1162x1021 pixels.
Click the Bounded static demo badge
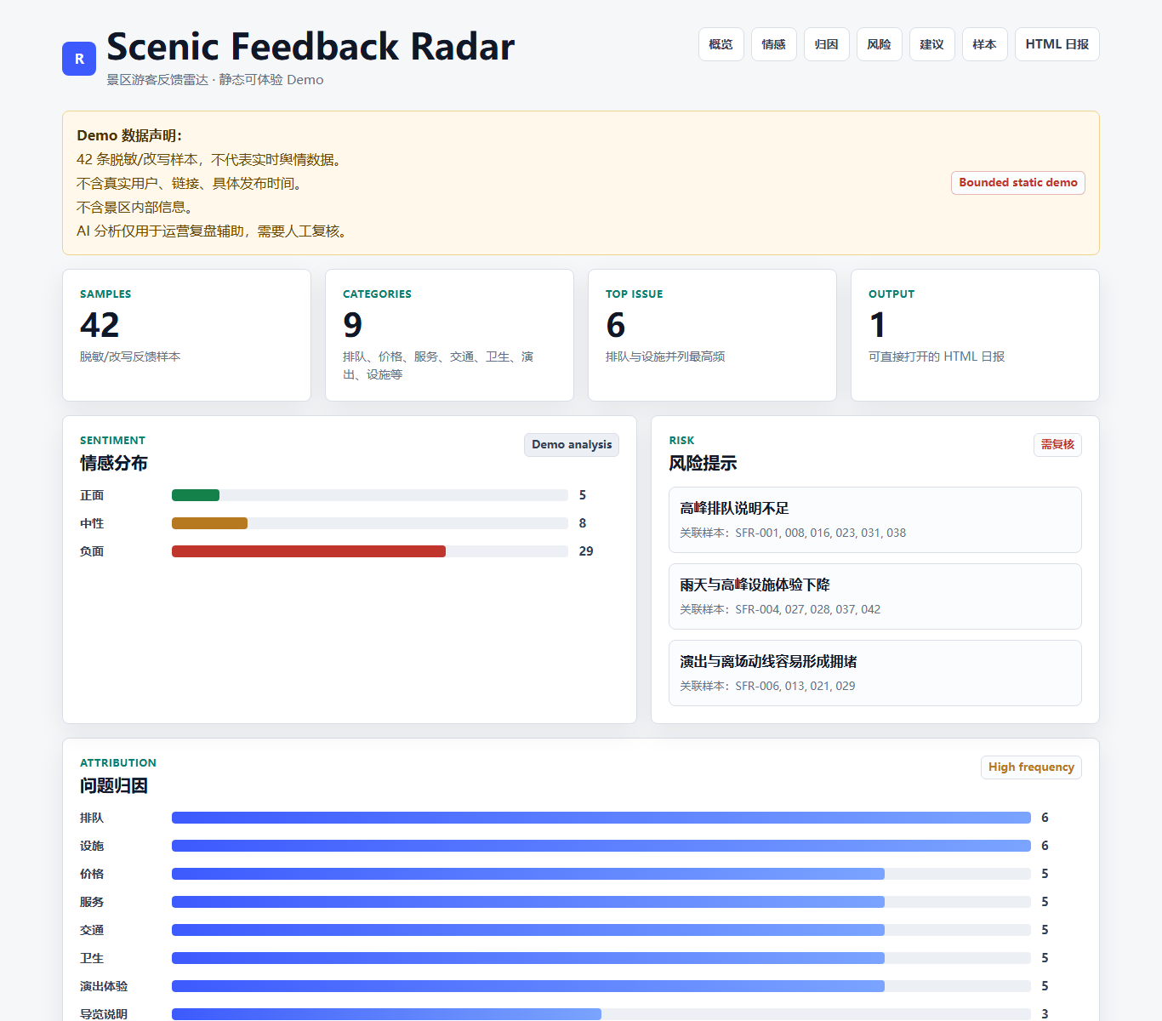[1018, 183]
